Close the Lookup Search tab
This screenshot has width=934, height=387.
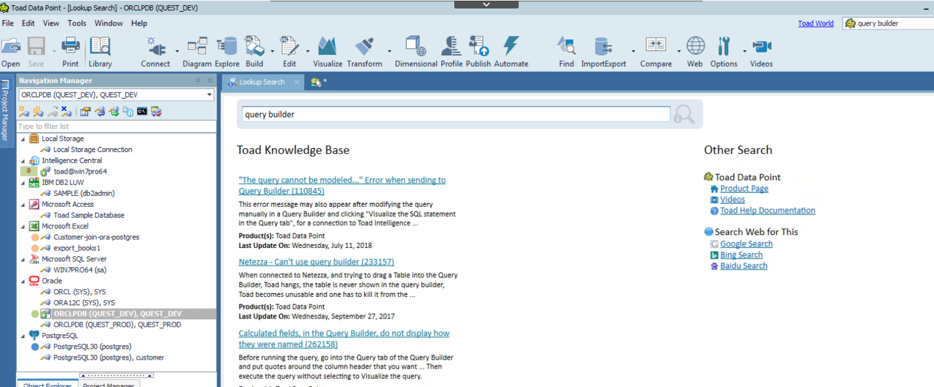tap(296, 82)
